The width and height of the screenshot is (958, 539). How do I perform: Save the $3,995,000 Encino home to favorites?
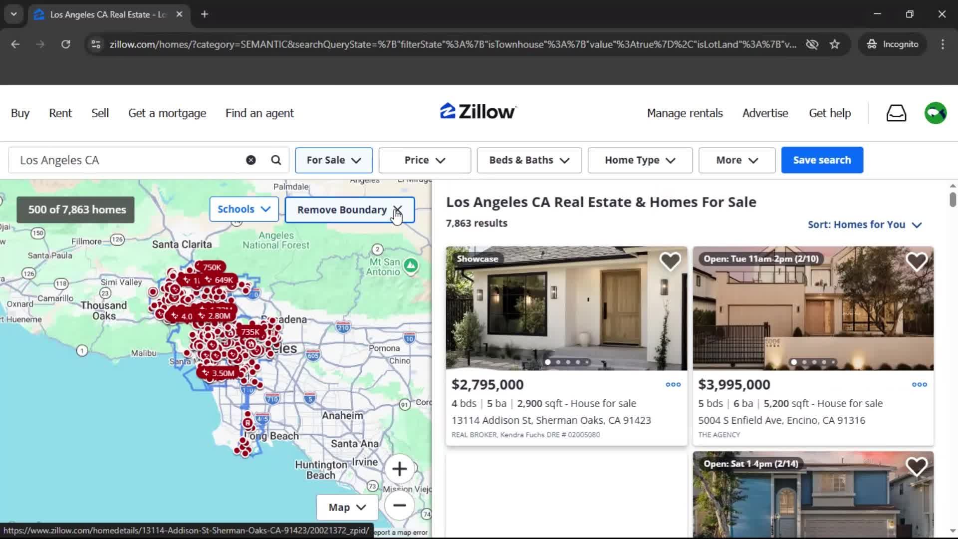point(917,261)
